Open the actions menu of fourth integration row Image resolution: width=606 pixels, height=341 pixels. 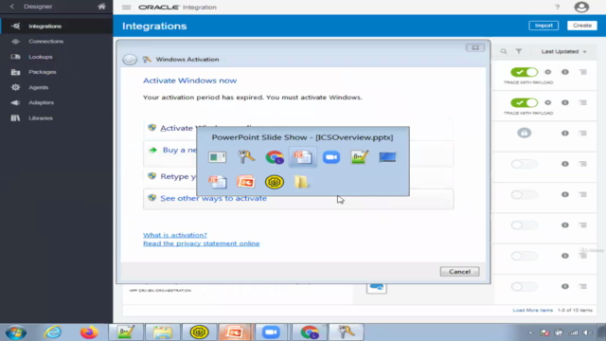(x=583, y=164)
